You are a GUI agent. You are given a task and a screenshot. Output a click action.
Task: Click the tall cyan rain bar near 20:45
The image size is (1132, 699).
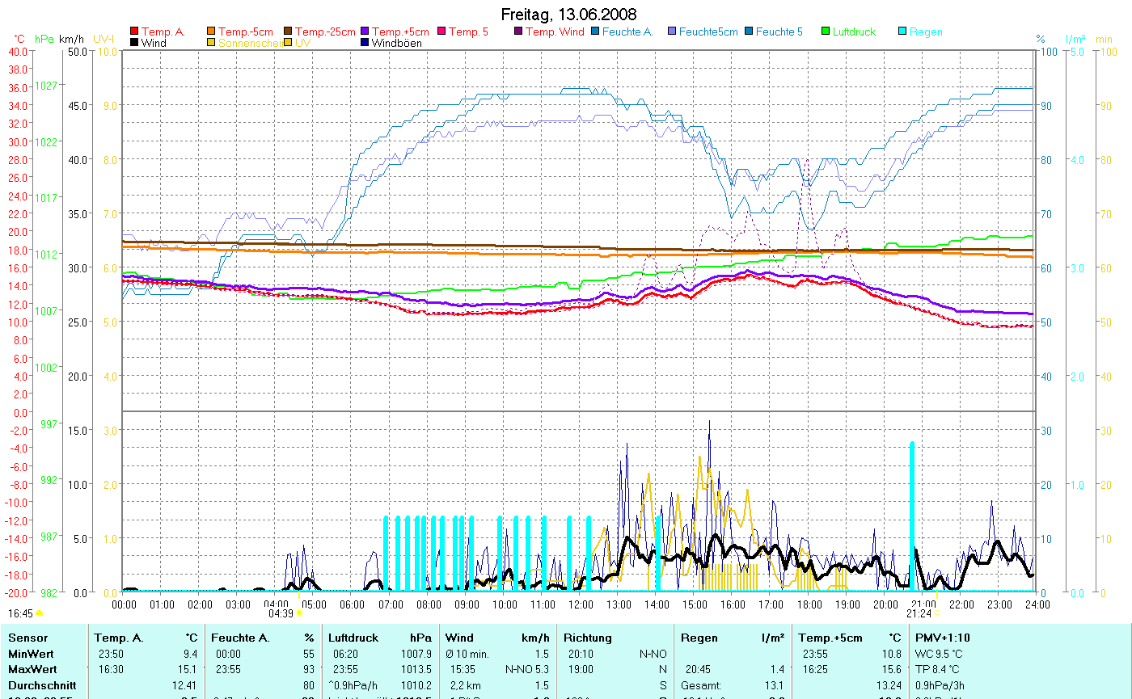click(912, 517)
